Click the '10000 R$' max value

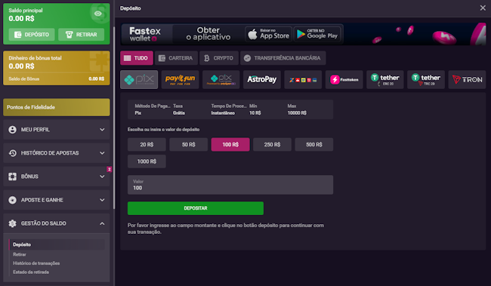coord(297,113)
